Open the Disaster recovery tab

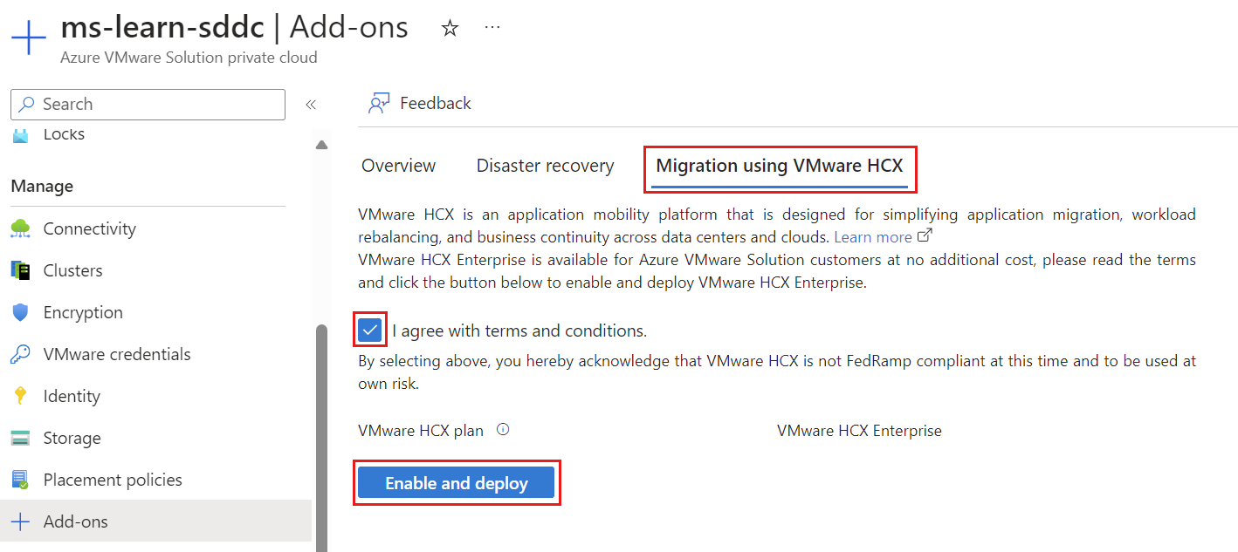point(544,165)
